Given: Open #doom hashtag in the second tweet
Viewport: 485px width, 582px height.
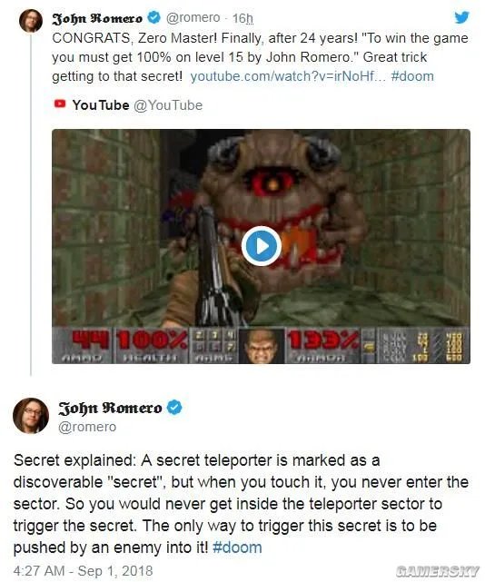Looking at the screenshot, I should click(237, 547).
